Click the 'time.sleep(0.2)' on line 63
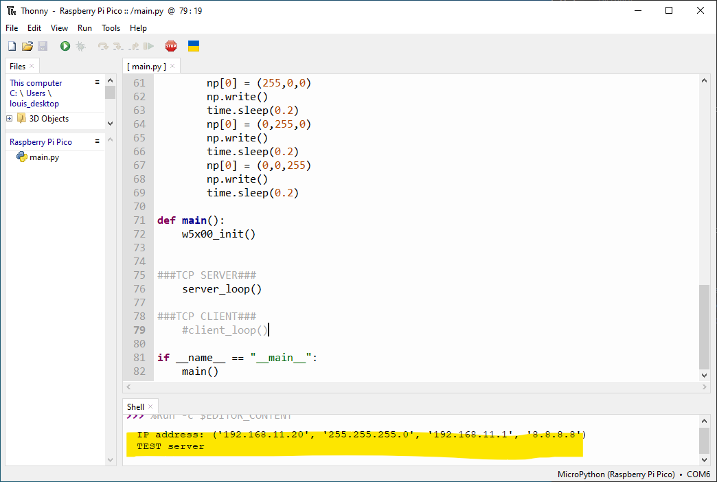This screenshot has width=717, height=482. (x=253, y=111)
